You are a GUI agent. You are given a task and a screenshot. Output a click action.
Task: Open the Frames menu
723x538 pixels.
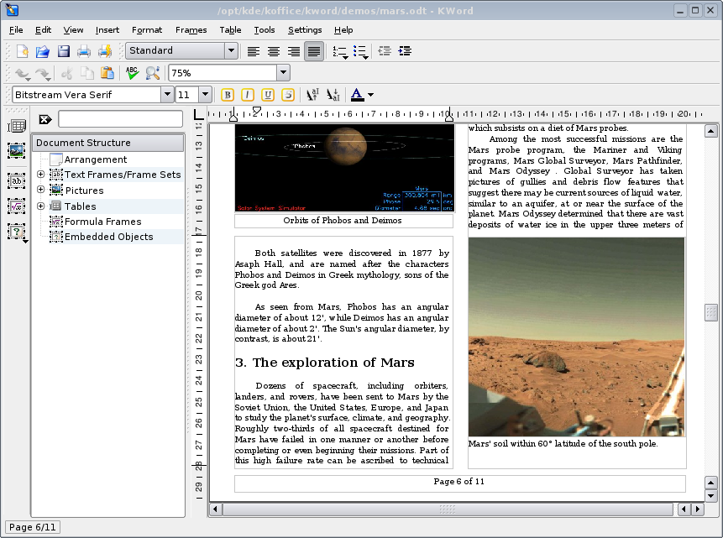click(x=191, y=30)
